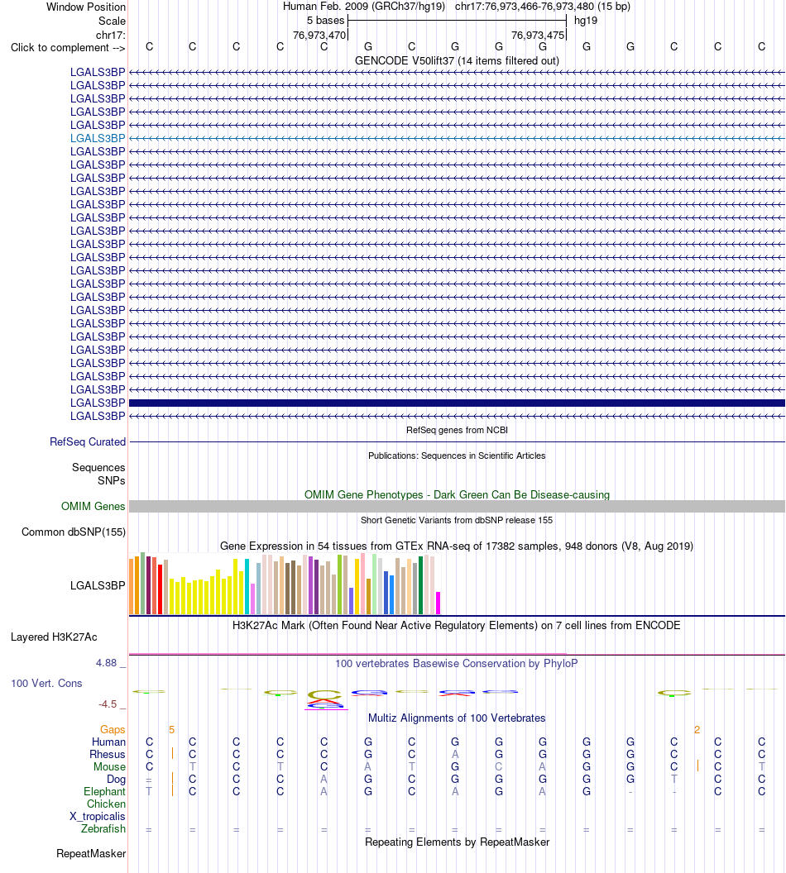The width and height of the screenshot is (786, 873).
Task: Select the gray OMIM Genes item bar
Action: (457, 506)
